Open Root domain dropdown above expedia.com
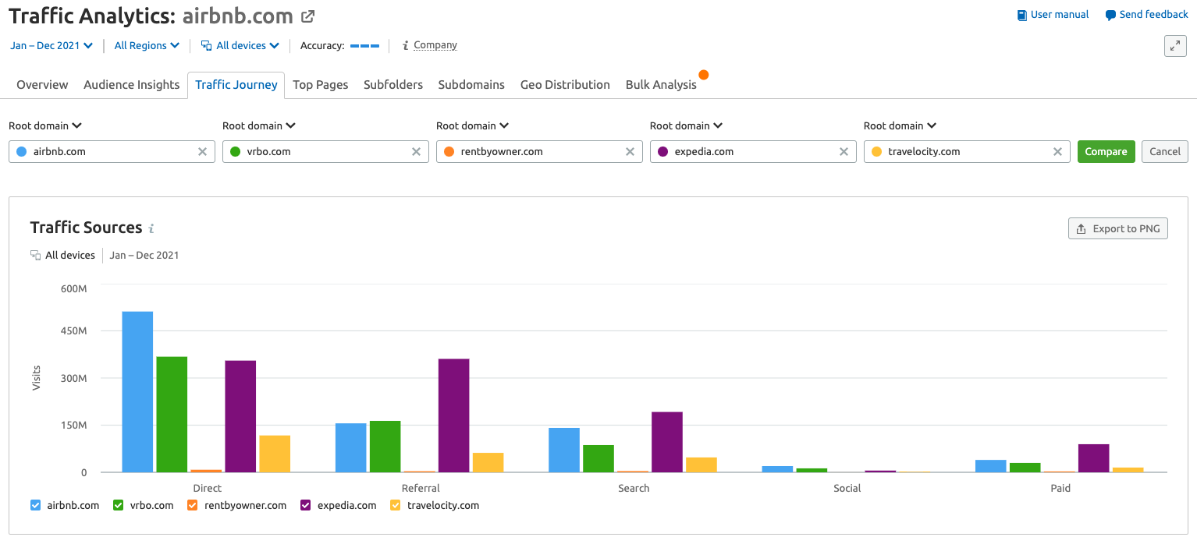The image size is (1197, 544). (687, 125)
